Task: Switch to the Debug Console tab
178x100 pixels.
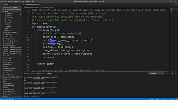Action: coord(41,73)
